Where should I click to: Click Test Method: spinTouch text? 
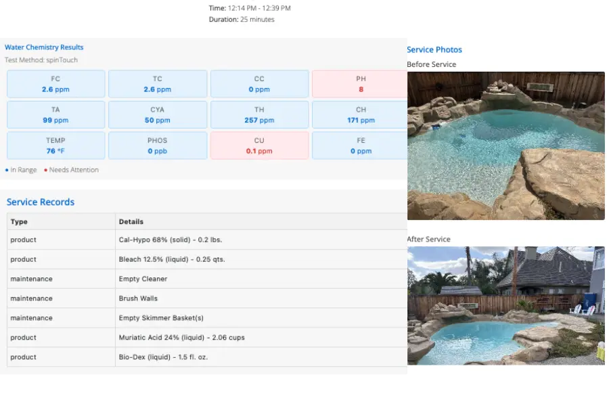click(x=41, y=60)
